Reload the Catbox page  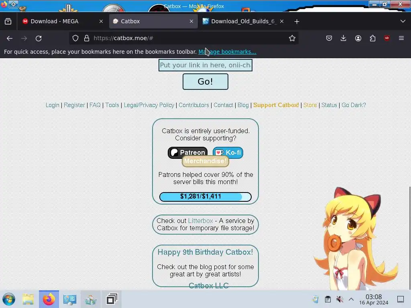click(x=39, y=38)
